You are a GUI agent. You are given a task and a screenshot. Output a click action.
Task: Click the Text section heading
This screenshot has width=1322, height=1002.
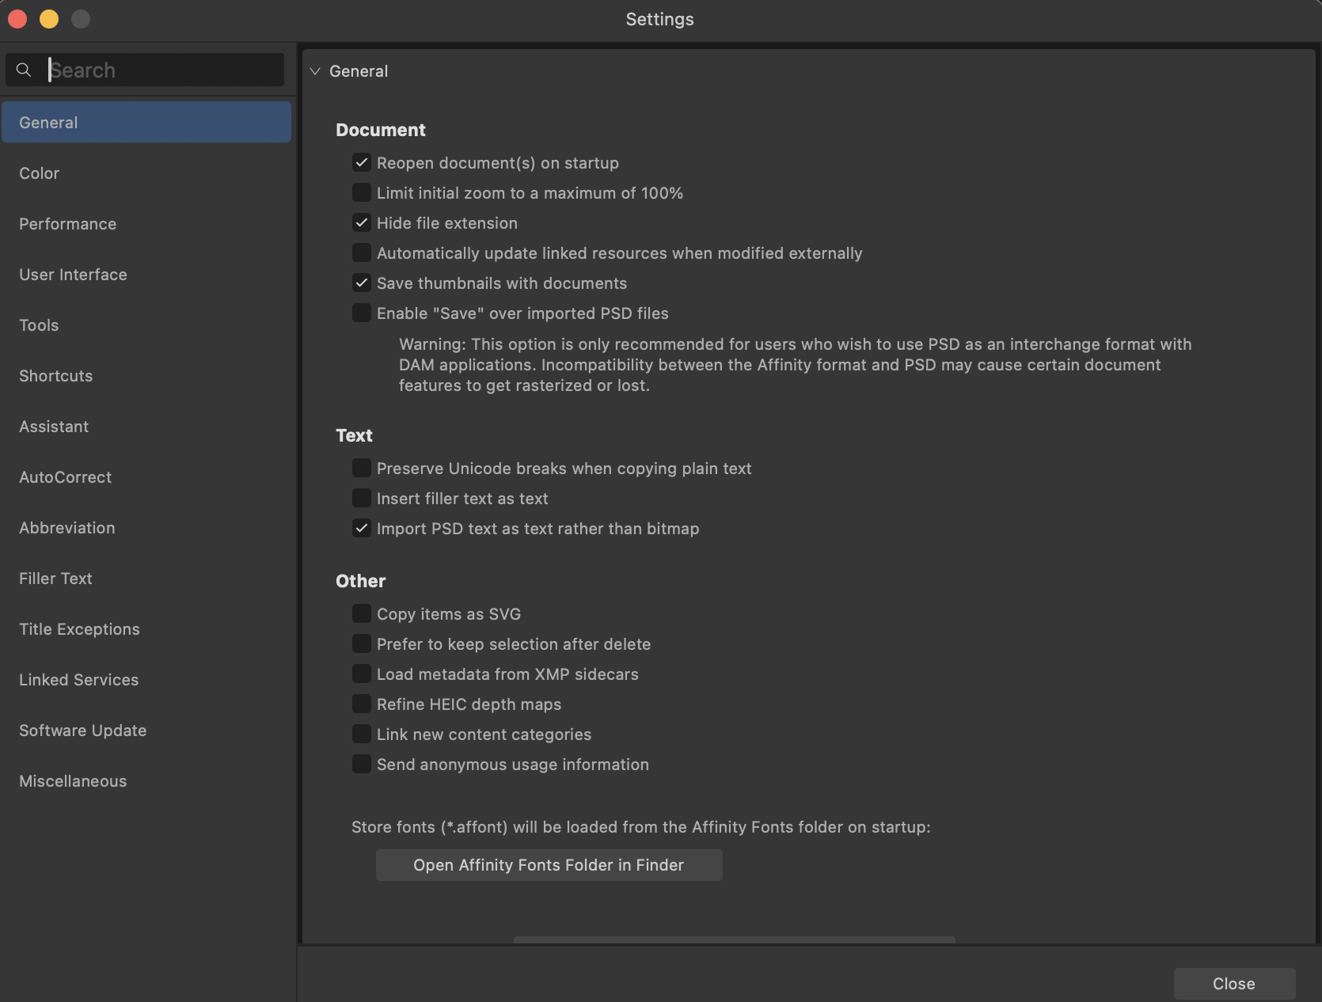354,435
